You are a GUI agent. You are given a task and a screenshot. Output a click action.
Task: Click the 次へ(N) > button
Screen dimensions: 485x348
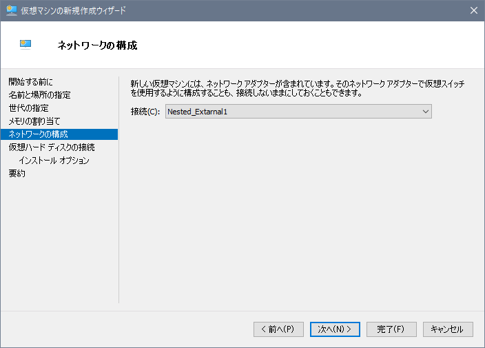coord(335,329)
